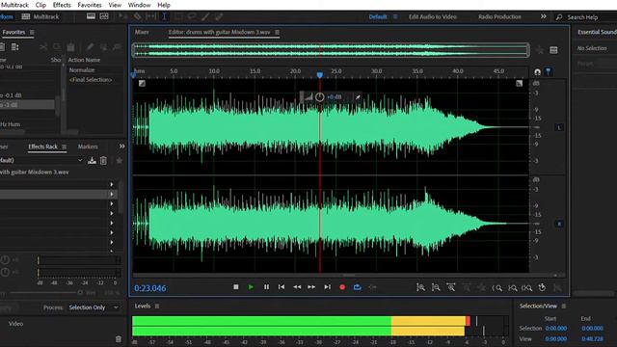The image size is (617, 347).
Task: Click the waveform overview navigator bar
Action: click(331, 50)
